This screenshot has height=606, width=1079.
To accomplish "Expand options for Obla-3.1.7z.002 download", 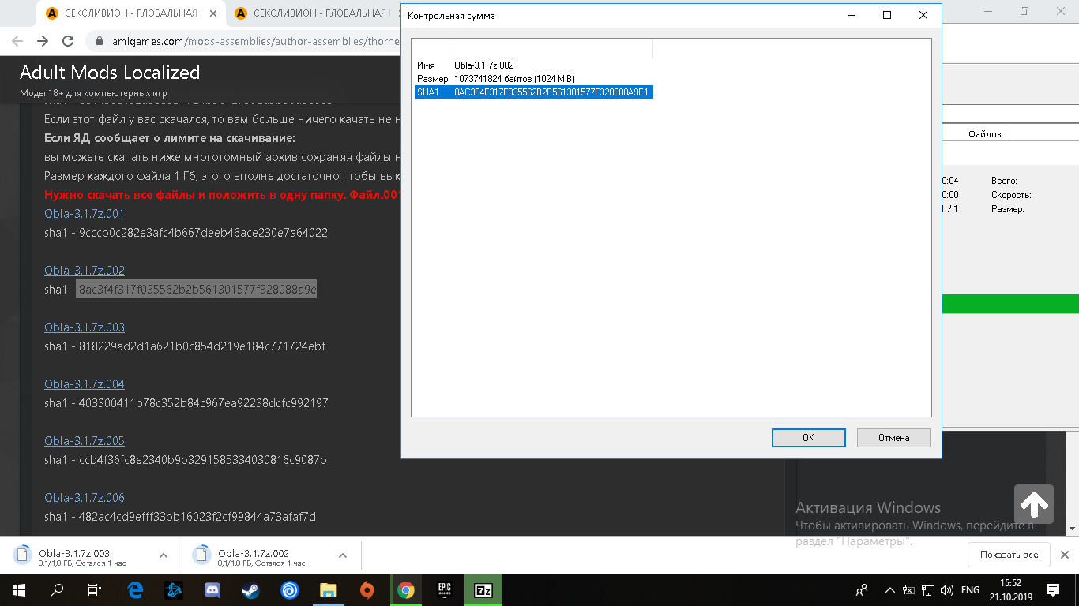I will point(343,555).
